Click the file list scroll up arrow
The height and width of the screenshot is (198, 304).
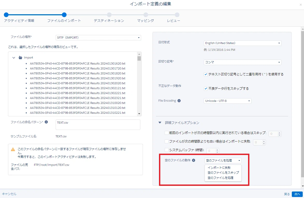(x=139, y=54)
